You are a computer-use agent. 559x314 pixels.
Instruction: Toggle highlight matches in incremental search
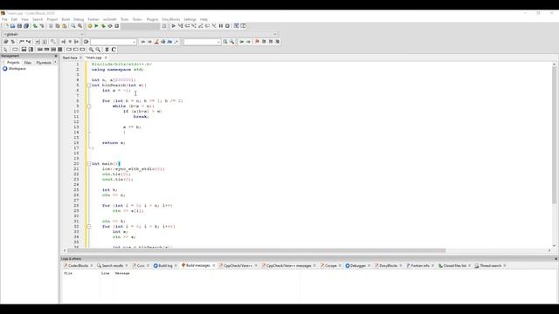[x=156, y=42]
